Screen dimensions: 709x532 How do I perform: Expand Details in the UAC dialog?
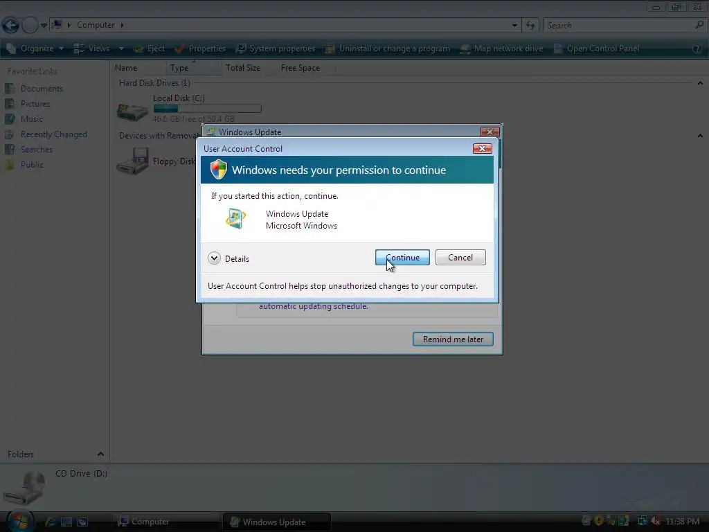pyautogui.click(x=228, y=258)
